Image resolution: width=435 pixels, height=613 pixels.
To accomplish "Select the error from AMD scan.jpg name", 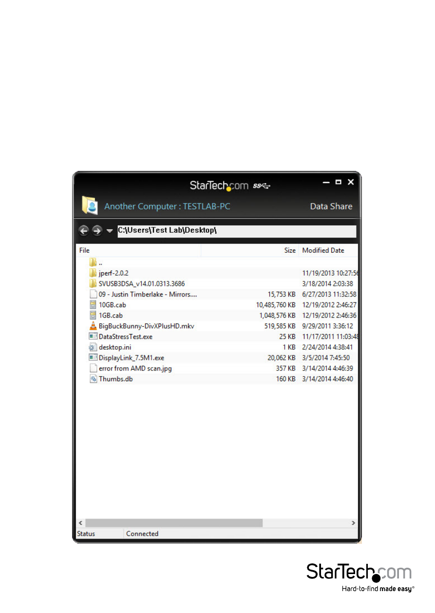I will 135,369.
